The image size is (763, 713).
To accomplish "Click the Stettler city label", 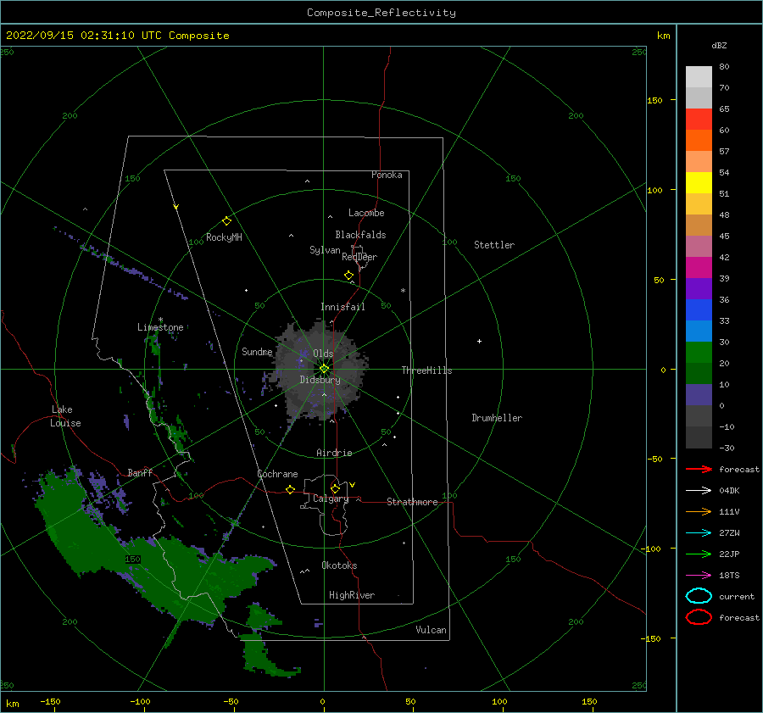I will coord(494,245).
